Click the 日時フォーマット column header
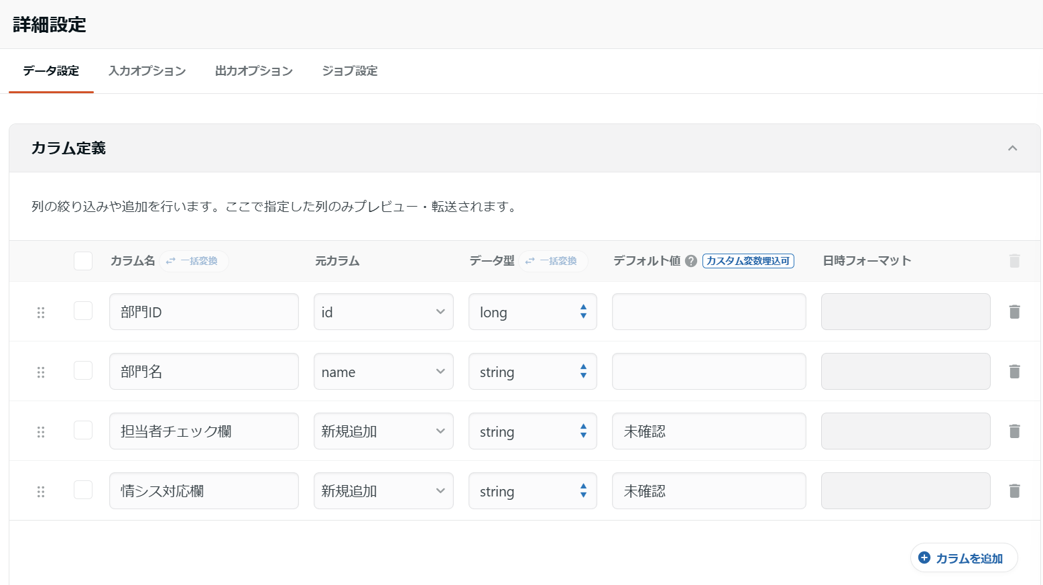Image resolution: width=1043 pixels, height=585 pixels. coord(867,261)
